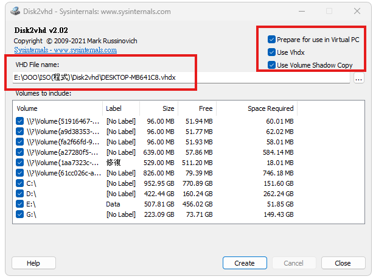Click the 262.24 GB space required value
The height and width of the screenshot is (279, 373).
[x=279, y=194]
